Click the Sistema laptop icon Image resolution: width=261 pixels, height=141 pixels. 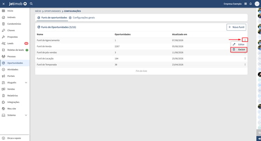[x=4, y=115]
